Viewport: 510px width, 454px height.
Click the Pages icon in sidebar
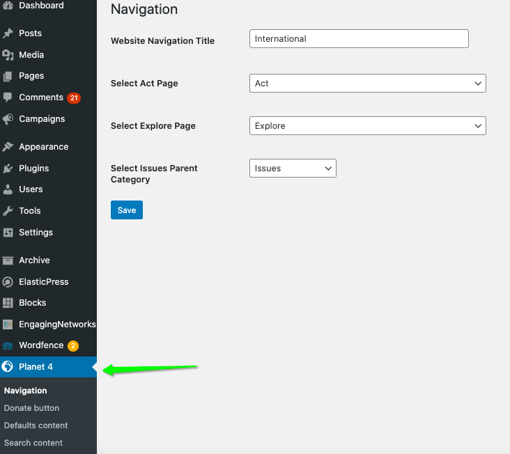click(x=8, y=76)
